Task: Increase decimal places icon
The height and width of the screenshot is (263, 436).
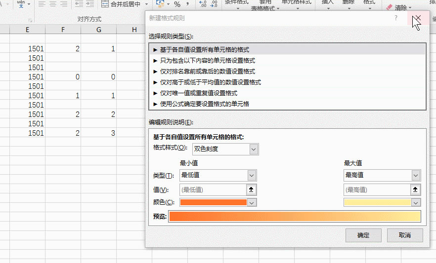Action: pyautogui.click(x=203, y=4)
